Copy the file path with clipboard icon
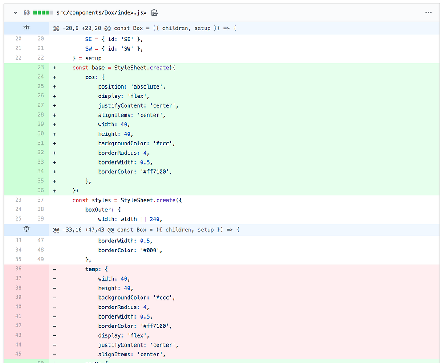Screen dimensions: 445x363 154,12
